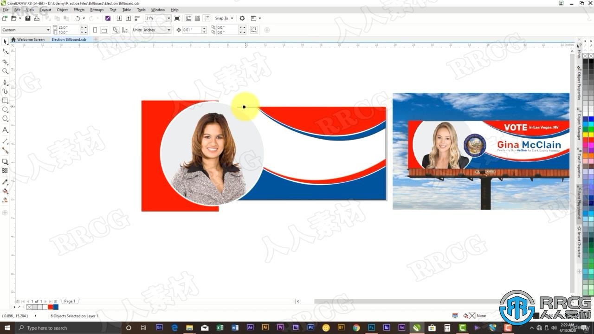Select the Freehand tool
This screenshot has height=334, width=594.
tap(5, 82)
